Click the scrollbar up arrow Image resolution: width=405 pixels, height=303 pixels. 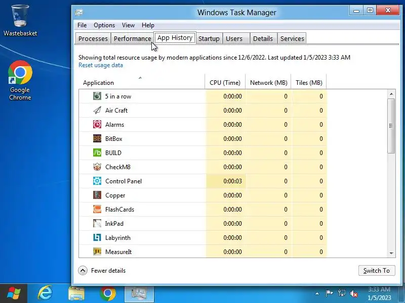[391, 94]
